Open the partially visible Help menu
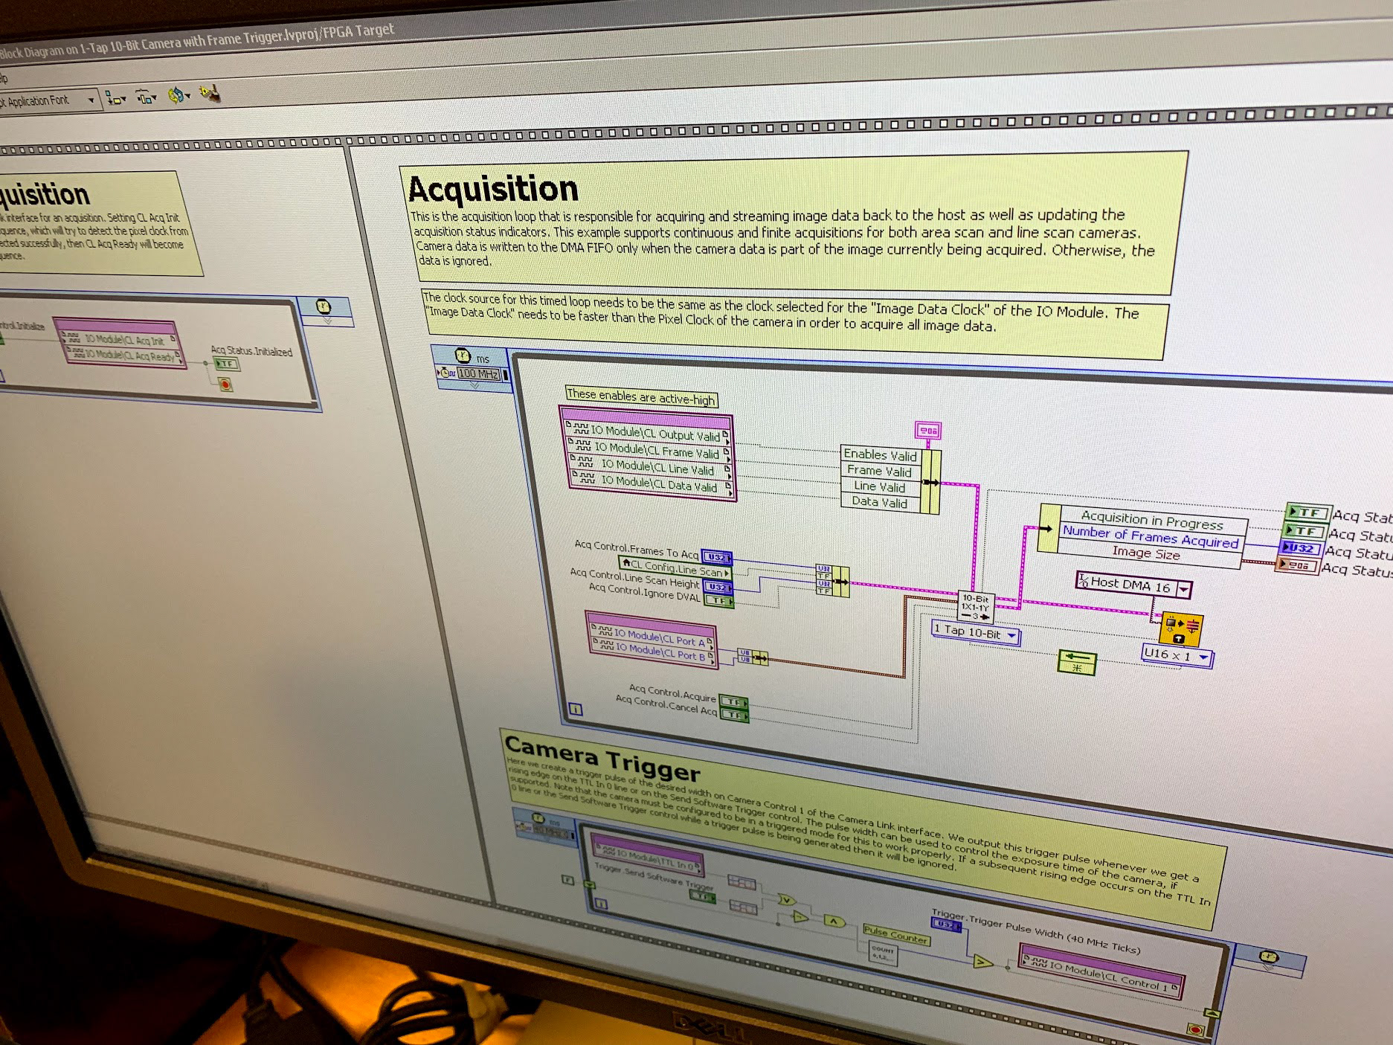 coord(4,78)
